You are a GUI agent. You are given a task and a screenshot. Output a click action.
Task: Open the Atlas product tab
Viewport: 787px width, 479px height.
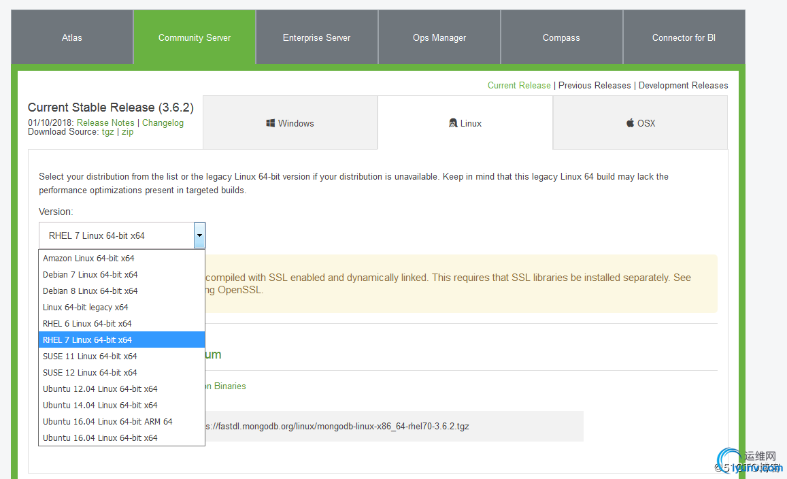click(72, 37)
